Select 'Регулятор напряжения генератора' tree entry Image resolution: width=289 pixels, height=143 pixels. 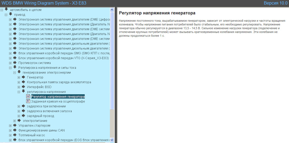coord(58,97)
